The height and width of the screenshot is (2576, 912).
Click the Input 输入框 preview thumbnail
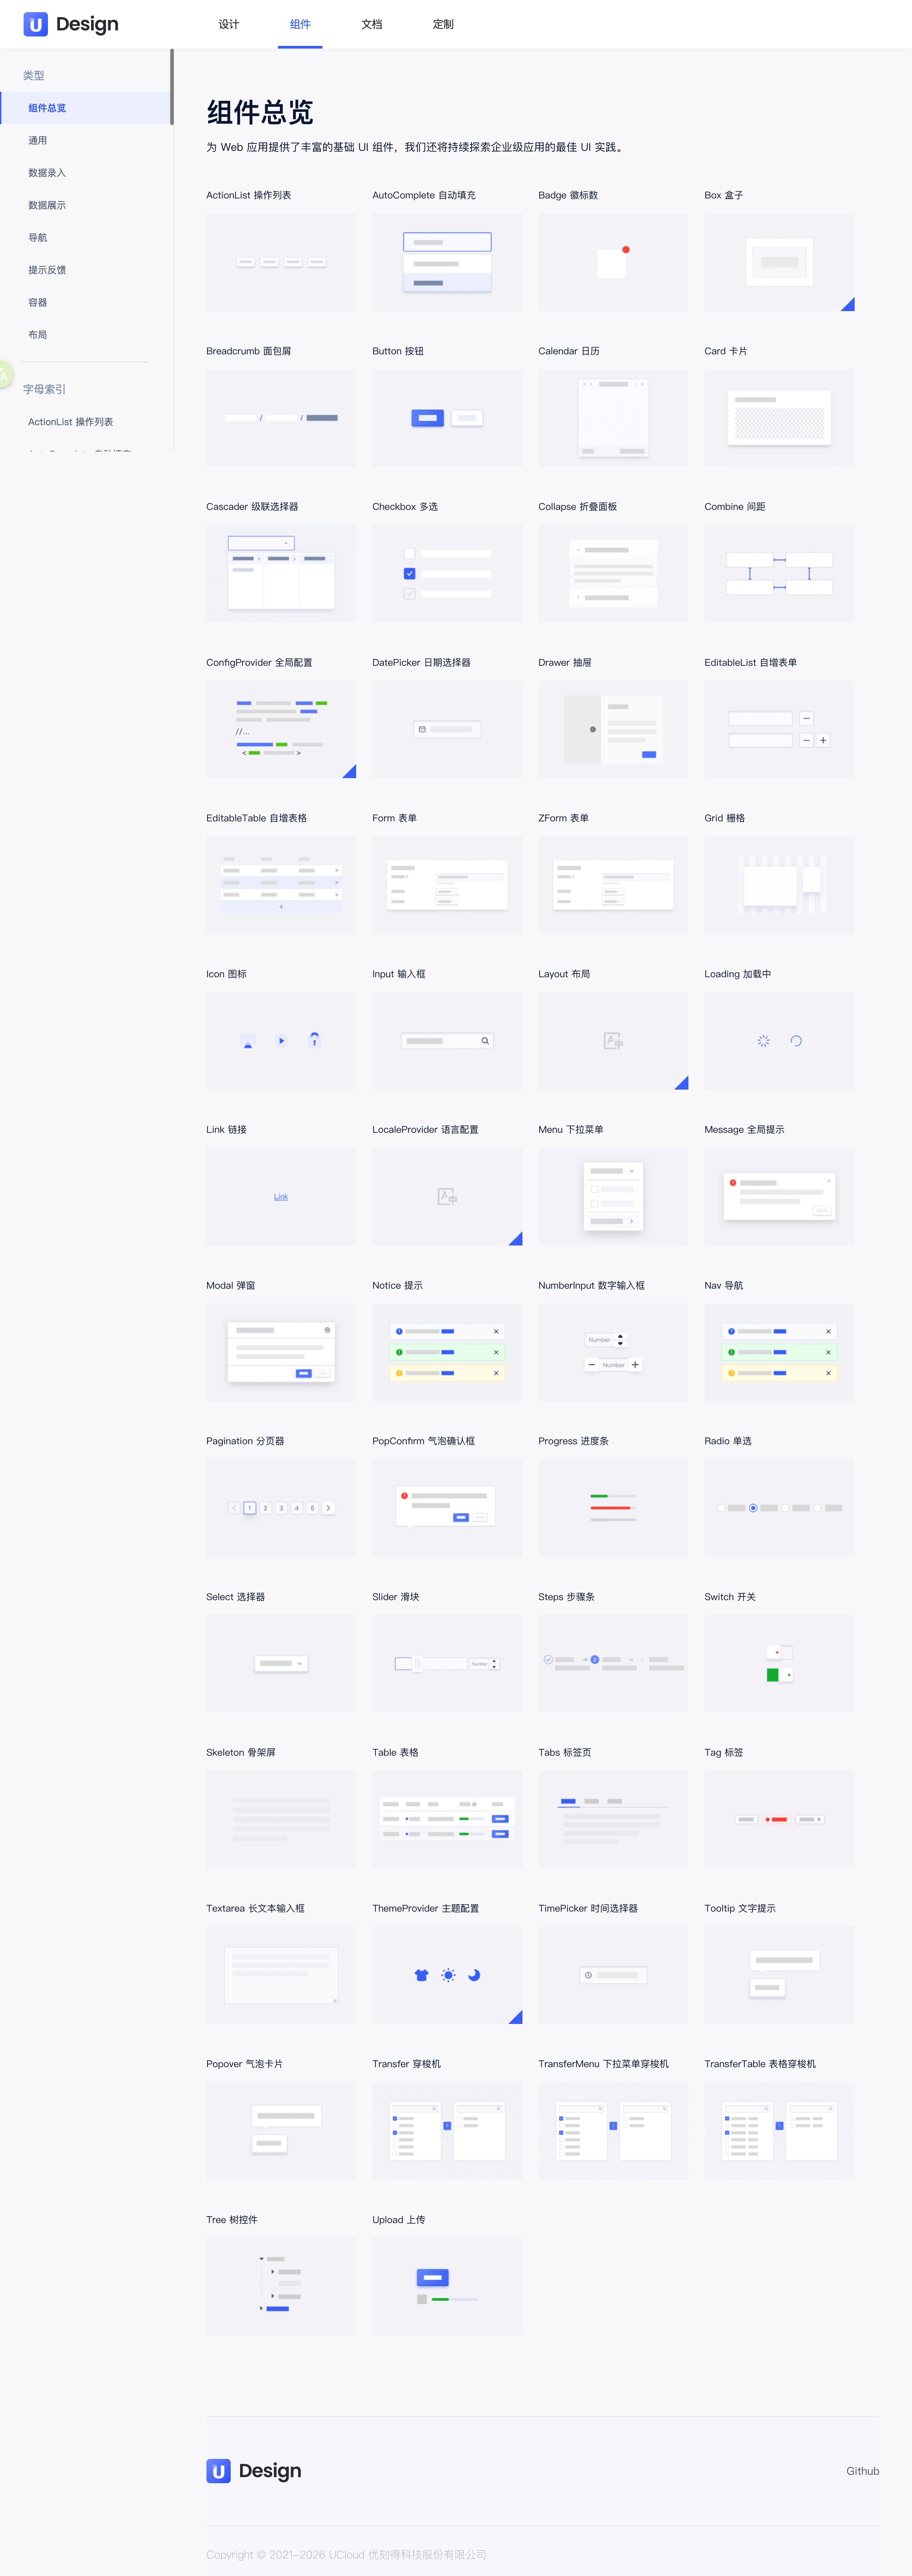(447, 1041)
